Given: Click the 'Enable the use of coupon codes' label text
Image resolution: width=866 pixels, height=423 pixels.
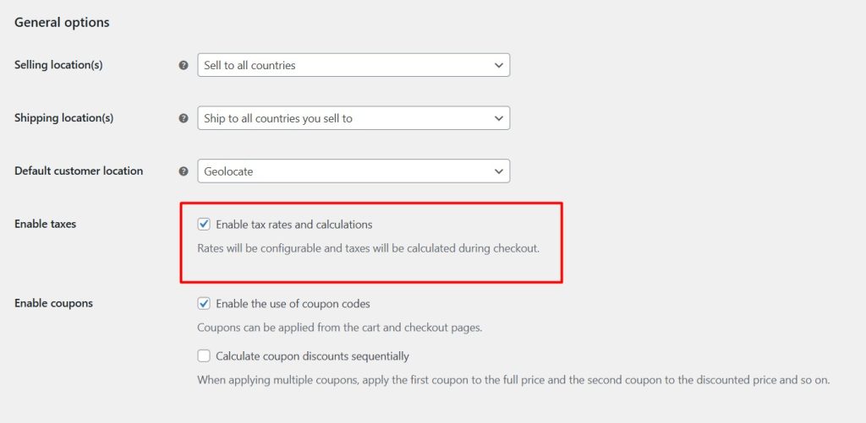Looking at the screenshot, I should click(293, 304).
